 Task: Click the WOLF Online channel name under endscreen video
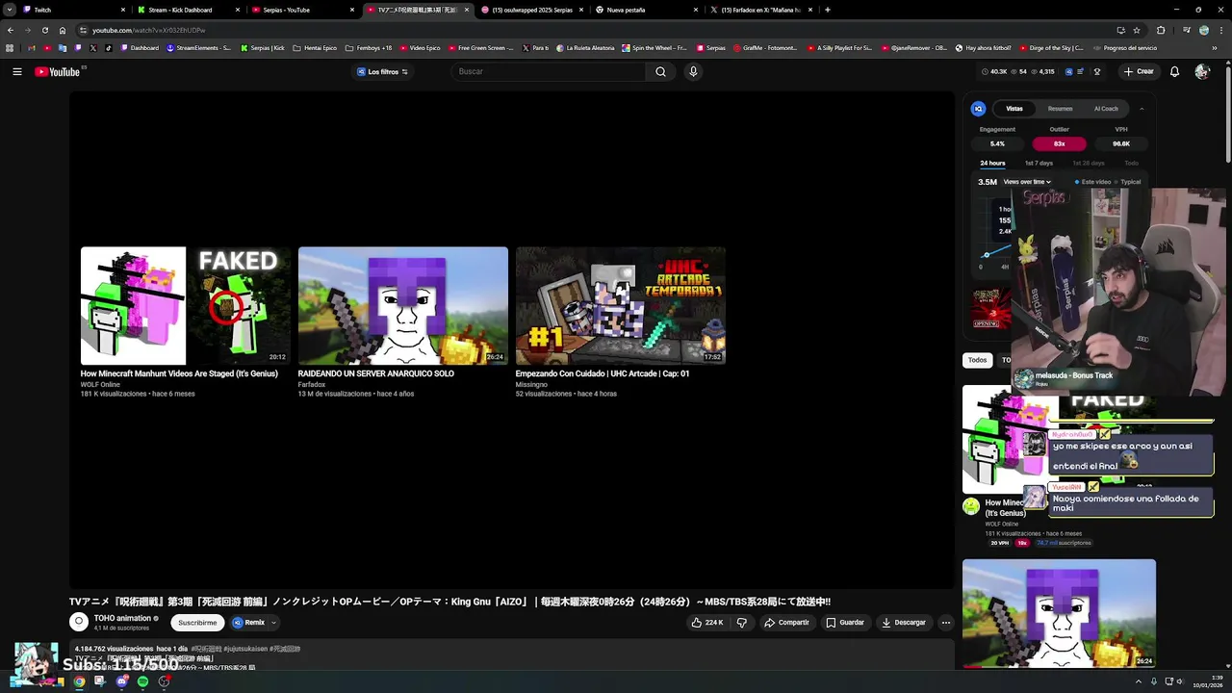point(100,385)
